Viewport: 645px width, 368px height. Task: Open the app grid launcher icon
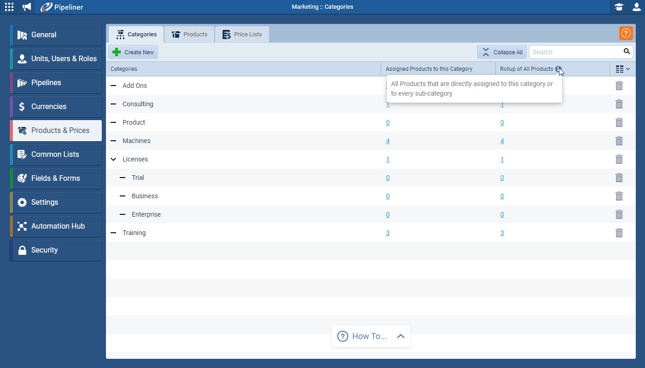click(x=9, y=7)
